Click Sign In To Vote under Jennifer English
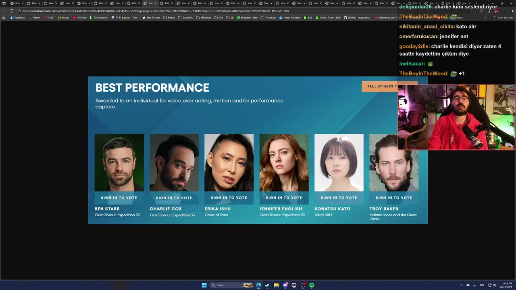516x290 pixels. coord(284,198)
